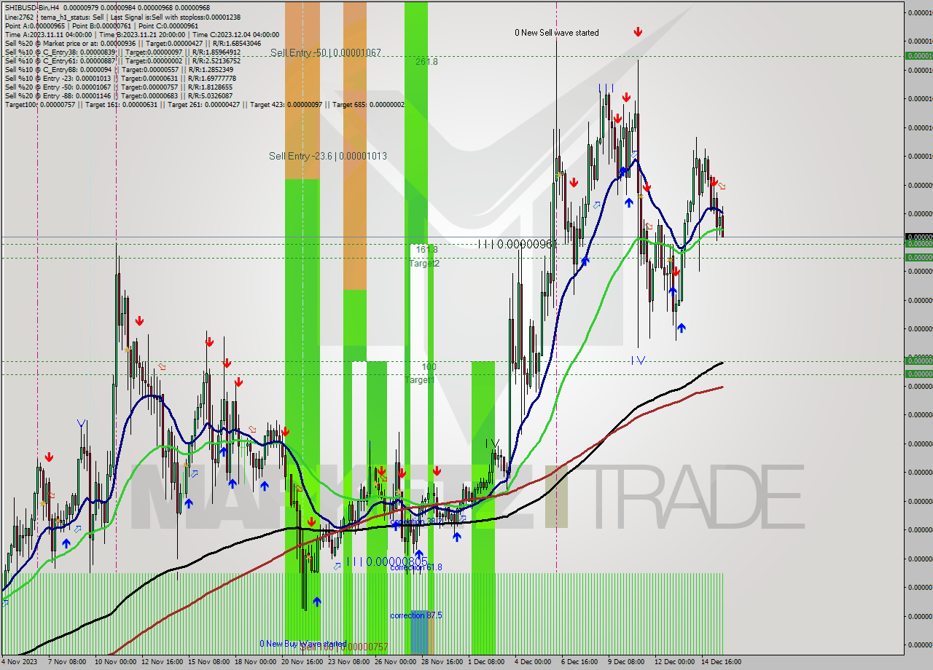Click the 'I I I 0.00000805' wave label
The width and height of the screenshot is (933, 670).
[387, 561]
